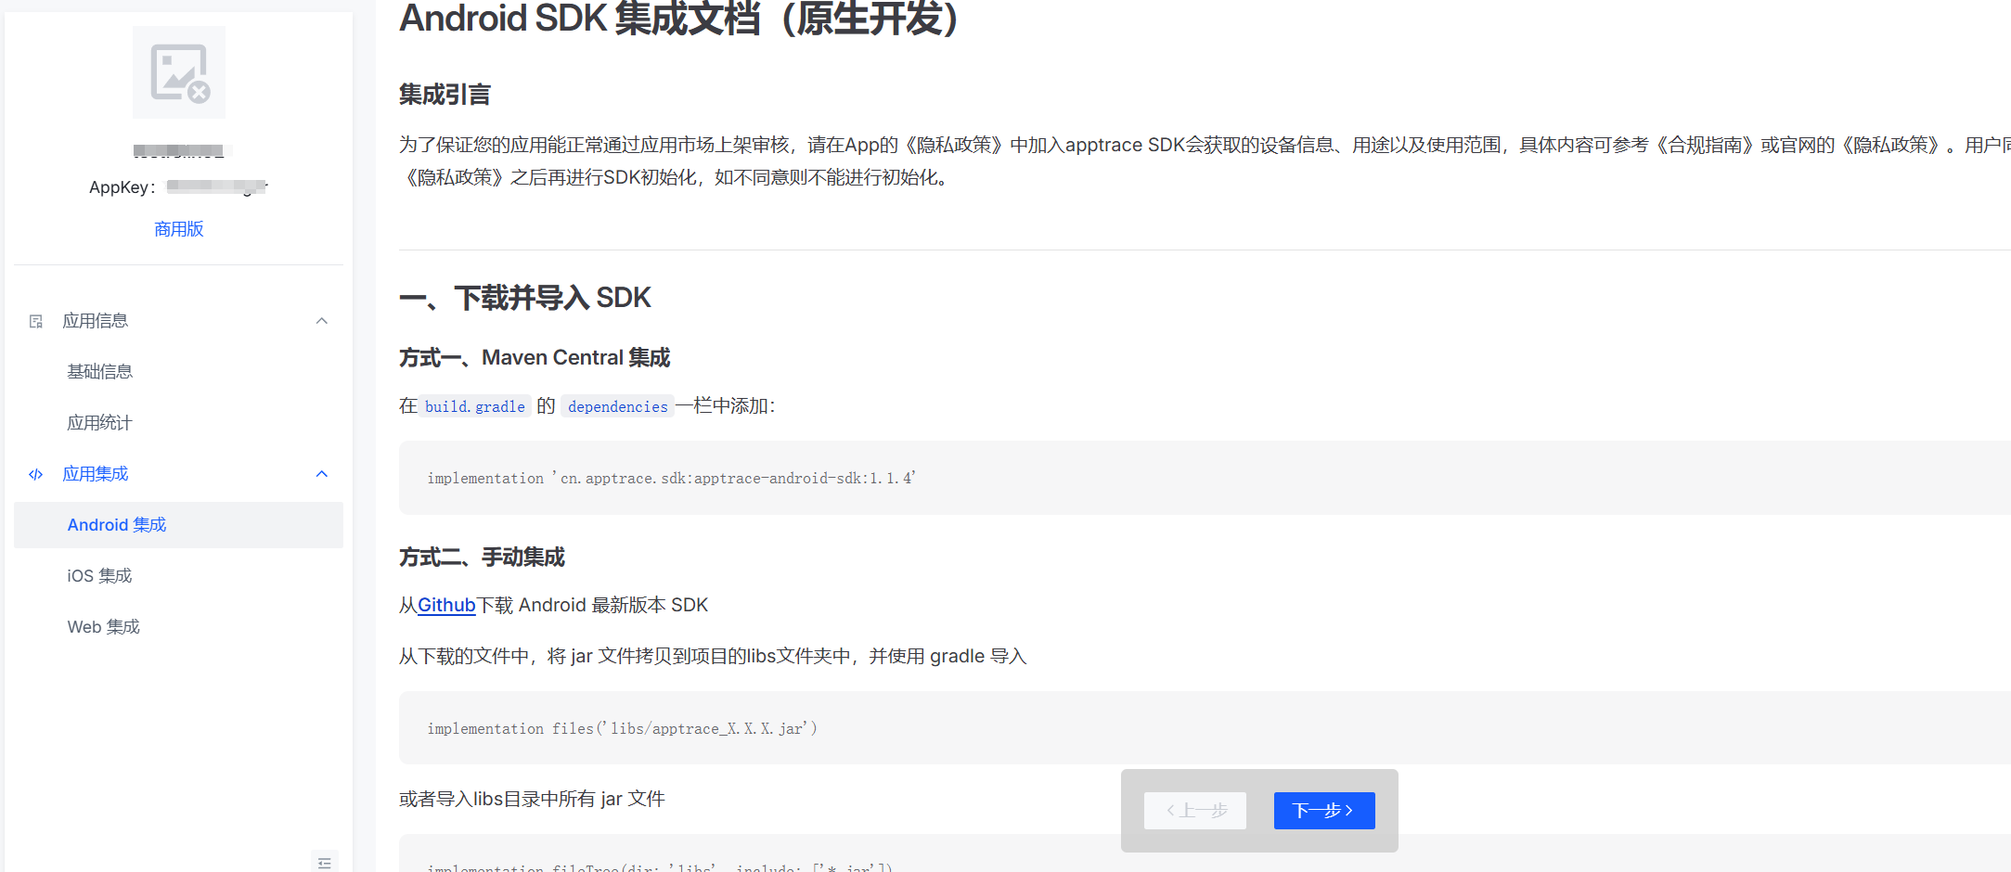Image resolution: width=2011 pixels, height=872 pixels.
Task: Click the dependencies inline code
Action: coord(618,406)
